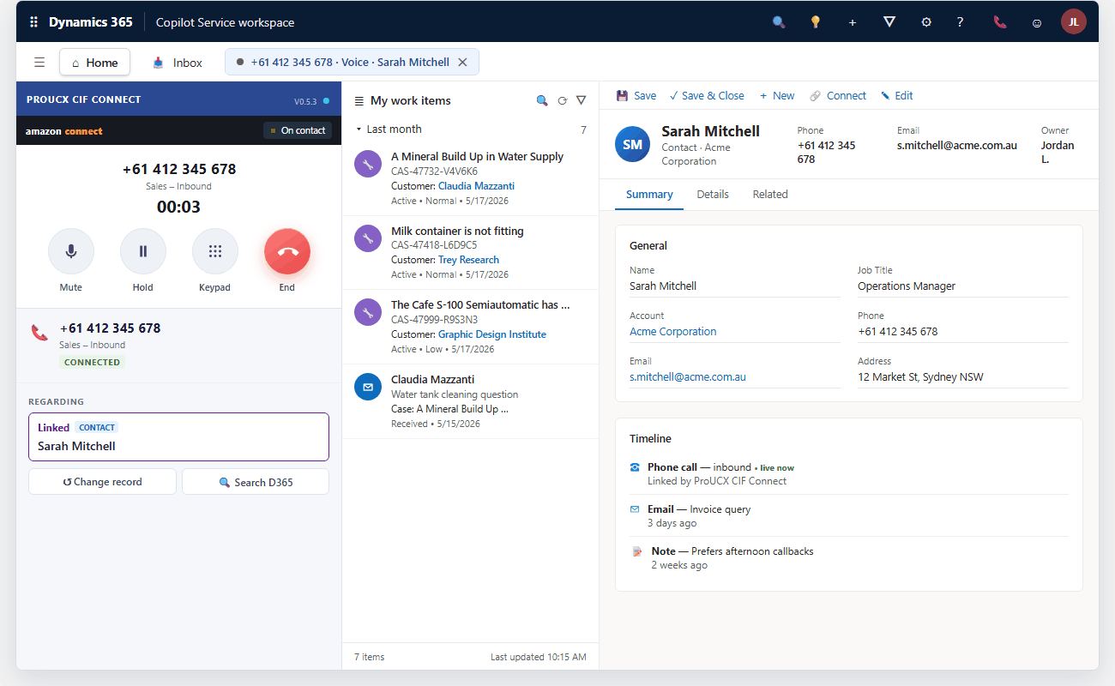The width and height of the screenshot is (1115, 686).
Task: Save the contact record
Action: tap(636, 96)
